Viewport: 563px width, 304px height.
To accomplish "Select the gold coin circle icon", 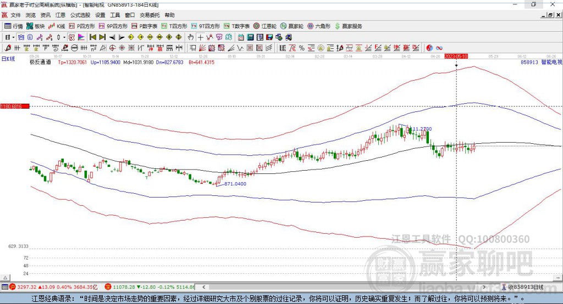I will [x=321, y=48].
